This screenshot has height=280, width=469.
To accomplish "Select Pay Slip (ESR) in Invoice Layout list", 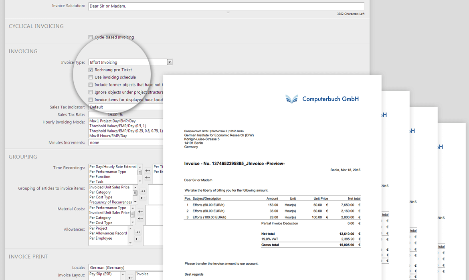I will [x=101, y=274].
